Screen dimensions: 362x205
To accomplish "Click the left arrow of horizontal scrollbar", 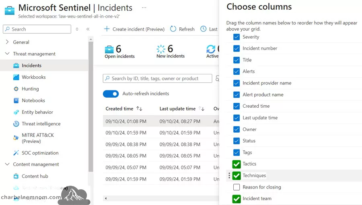I will tap(106, 198).
